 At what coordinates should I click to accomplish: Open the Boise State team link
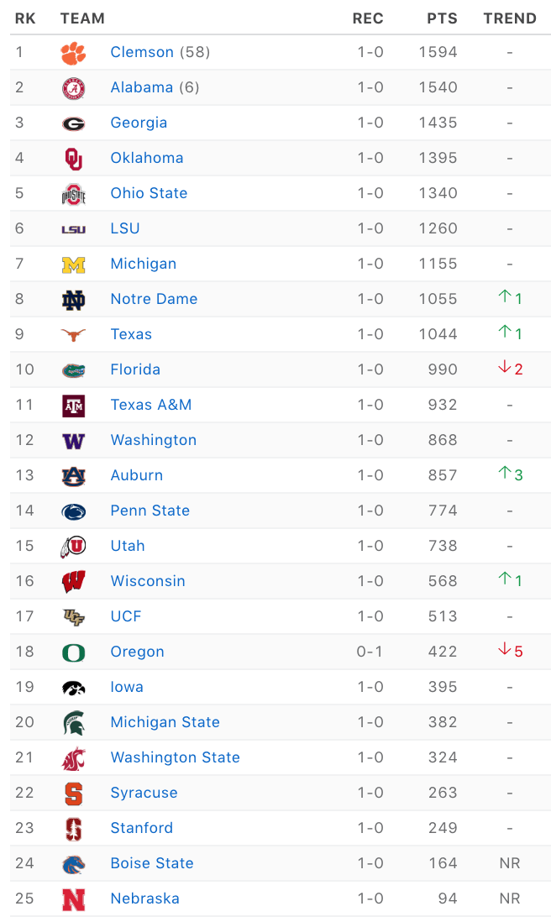(152, 863)
